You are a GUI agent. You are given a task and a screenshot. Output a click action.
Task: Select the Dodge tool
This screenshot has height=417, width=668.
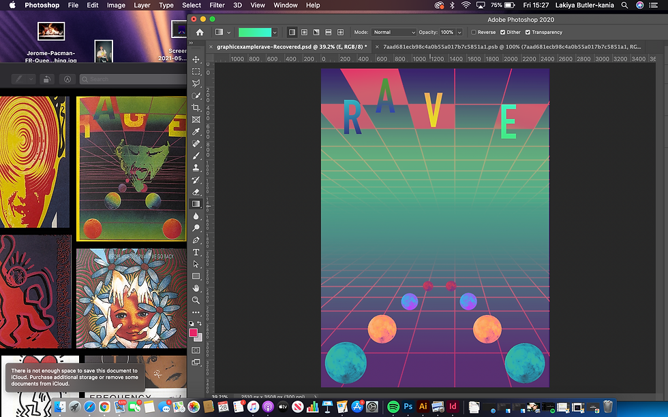coord(196,228)
